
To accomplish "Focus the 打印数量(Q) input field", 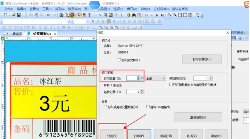I will 133,78.
